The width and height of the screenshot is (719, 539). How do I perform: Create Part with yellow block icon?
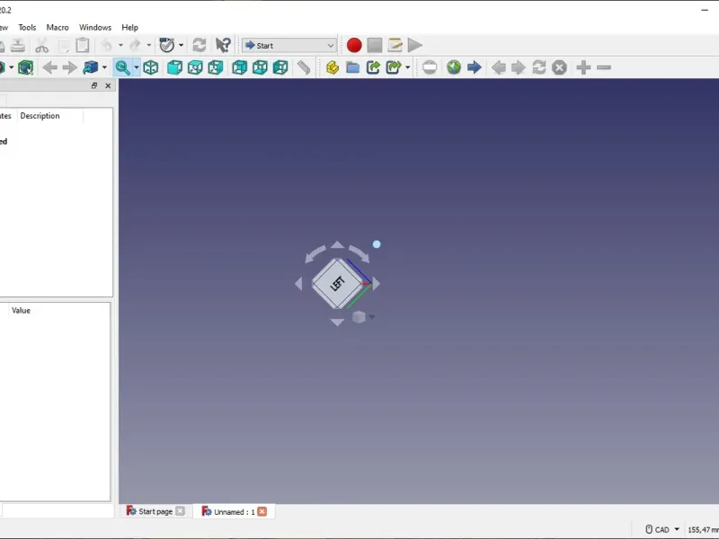point(333,68)
